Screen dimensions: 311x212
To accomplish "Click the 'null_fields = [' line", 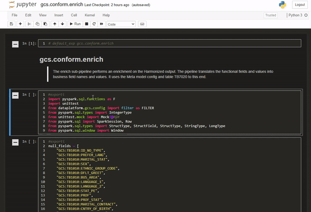I will (x=63, y=146).
